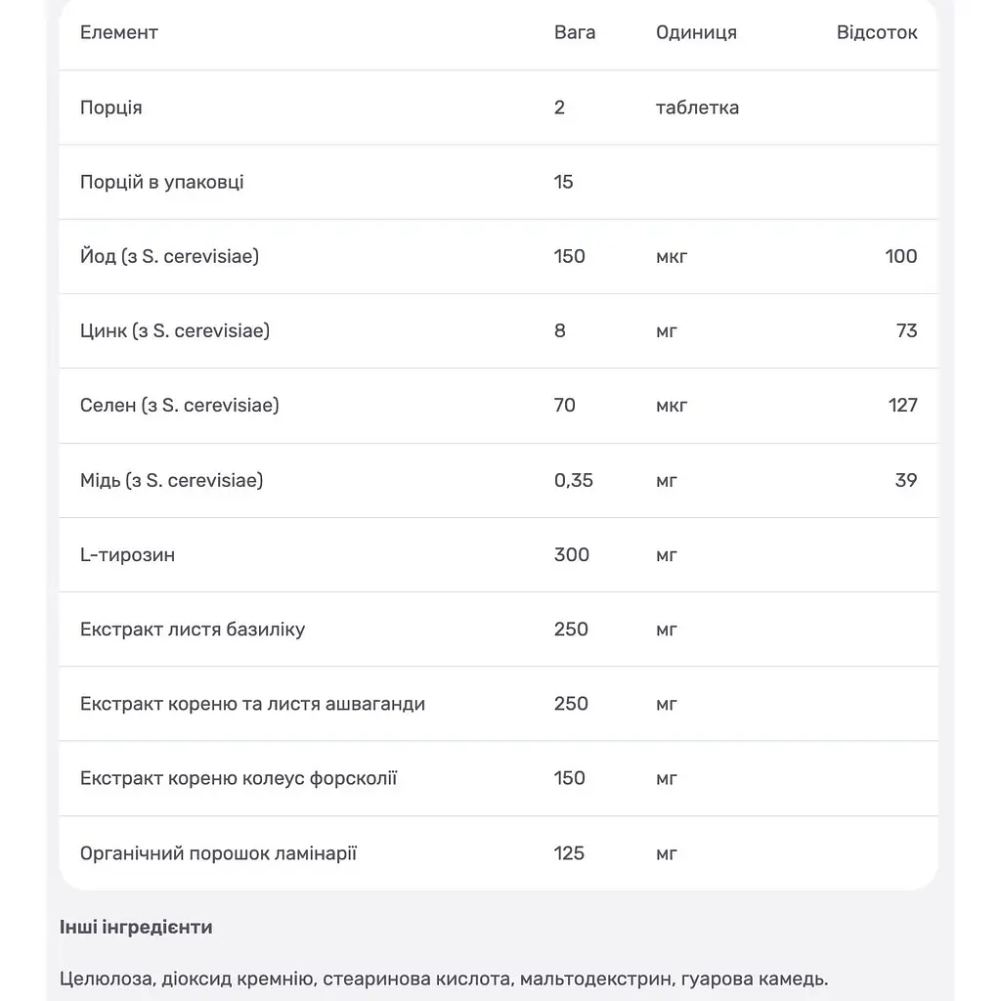1001x1001 pixels.
Task: Click the L-тирозин row label
Action: click(127, 555)
